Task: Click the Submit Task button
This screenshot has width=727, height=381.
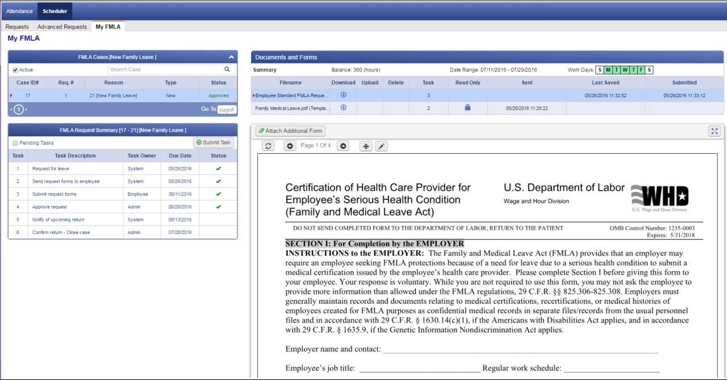Action: click(x=214, y=143)
